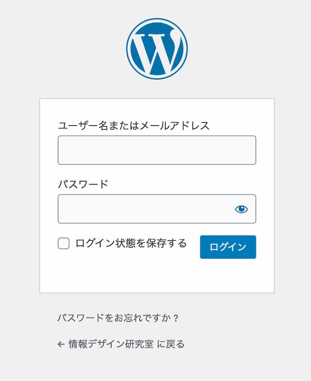
Task: Open the パスワードをお忘れですか？ link
Action: (x=119, y=318)
